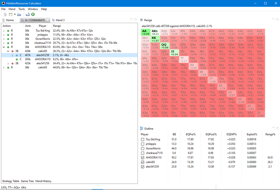Click green dot on jmleppis row
This screenshot has height=190, width=280.
(x=8, y=35)
